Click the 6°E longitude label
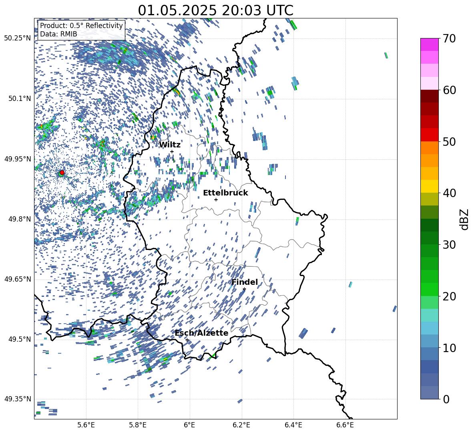Image resolution: width=474 pixels, height=433 pixels. pos(189,425)
